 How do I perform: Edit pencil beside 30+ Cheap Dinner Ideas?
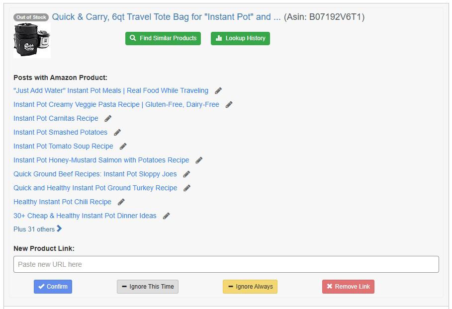pyautogui.click(x=166, y=216)
